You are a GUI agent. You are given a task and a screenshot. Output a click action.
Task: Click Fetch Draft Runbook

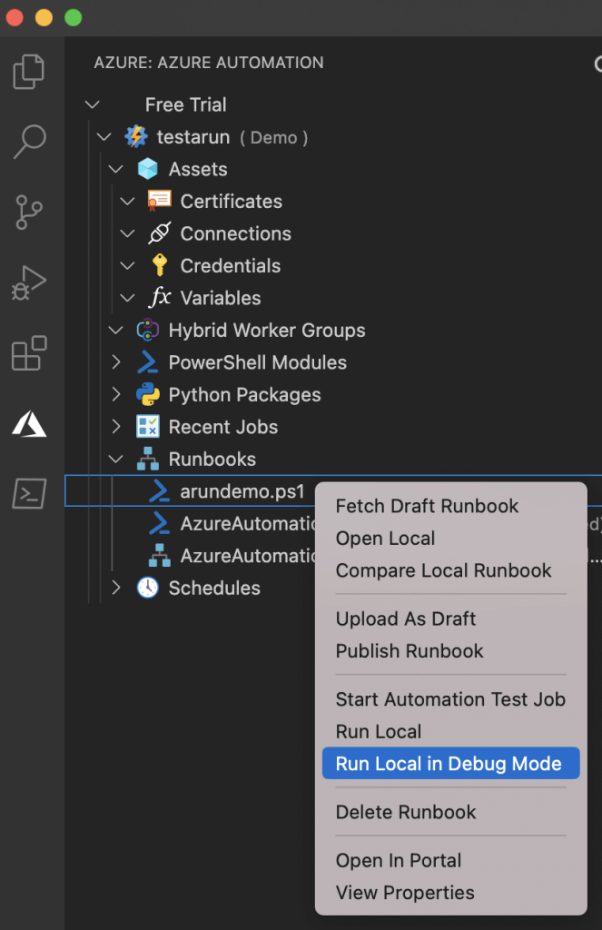click(428, 506)
